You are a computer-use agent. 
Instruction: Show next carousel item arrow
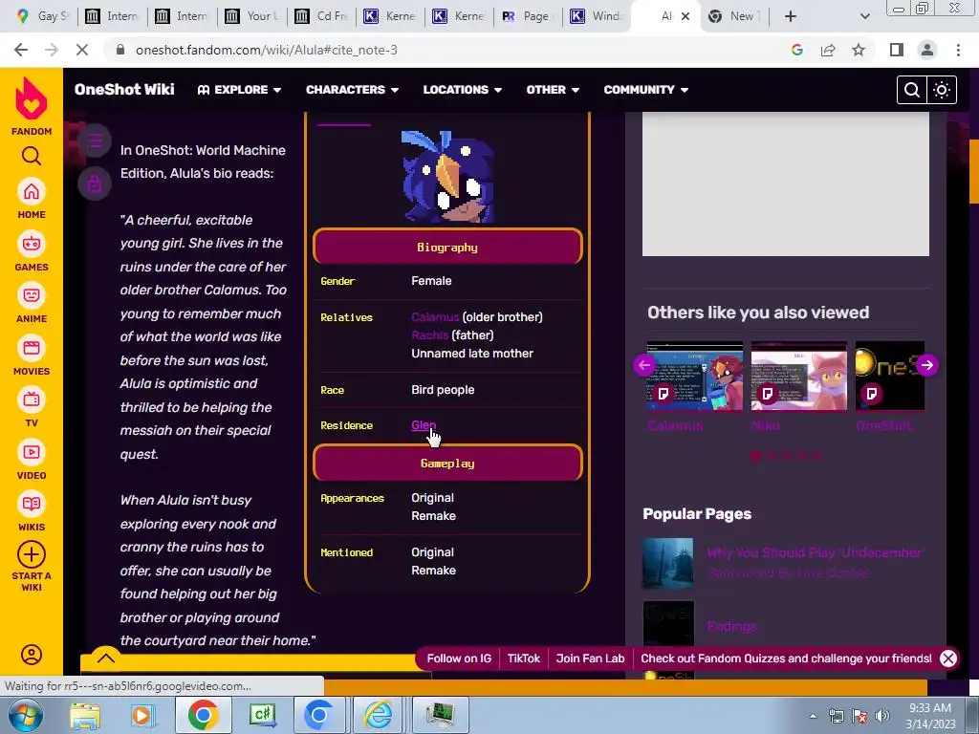point(927,365)
